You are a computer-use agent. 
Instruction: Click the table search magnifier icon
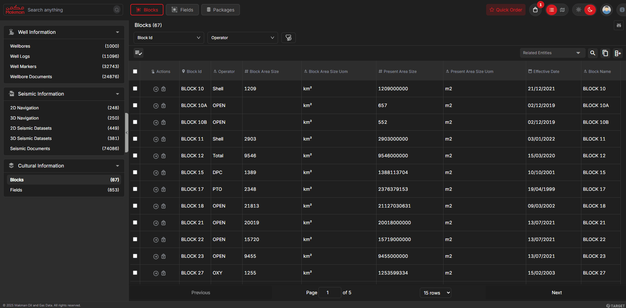pos(593,53)
